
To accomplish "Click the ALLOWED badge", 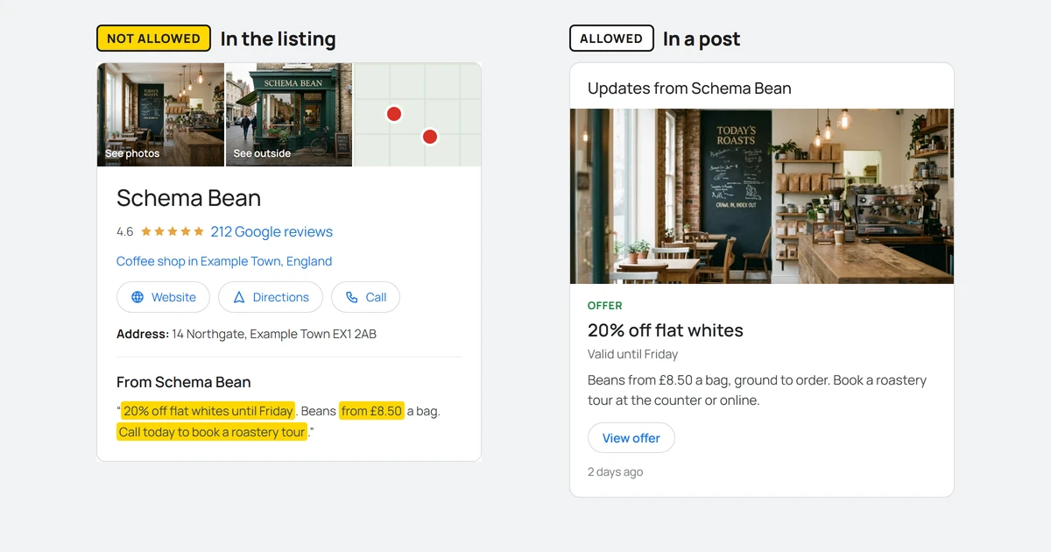I will pos(611,39).
